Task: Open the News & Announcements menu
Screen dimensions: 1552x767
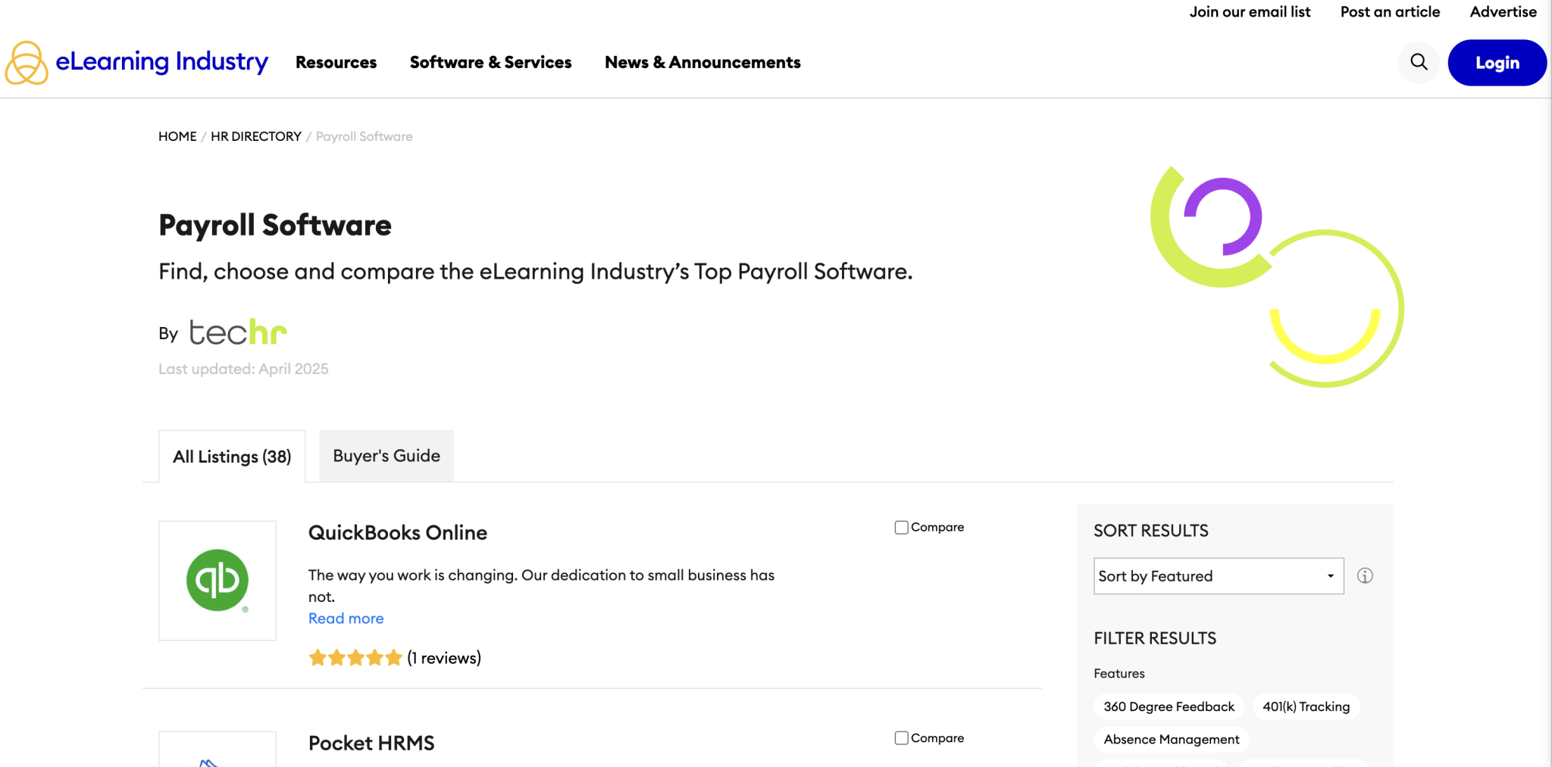Action: [x=702, y=62]
